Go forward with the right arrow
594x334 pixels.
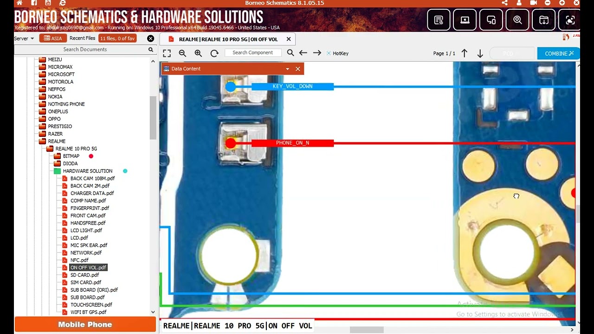[x=317, y=53]
